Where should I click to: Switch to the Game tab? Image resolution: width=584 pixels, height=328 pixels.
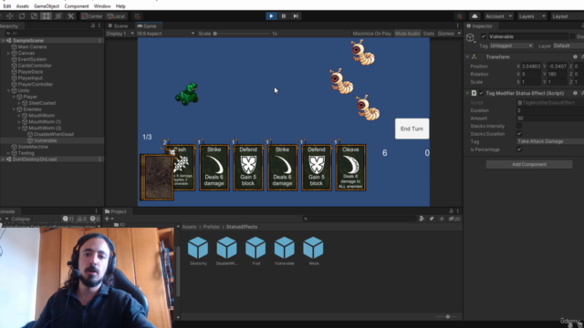[147, 26]
